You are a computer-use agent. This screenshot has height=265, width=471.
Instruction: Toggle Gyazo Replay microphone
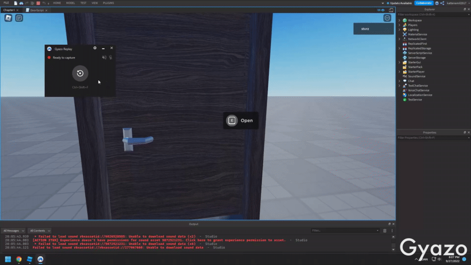click(111, 58)
